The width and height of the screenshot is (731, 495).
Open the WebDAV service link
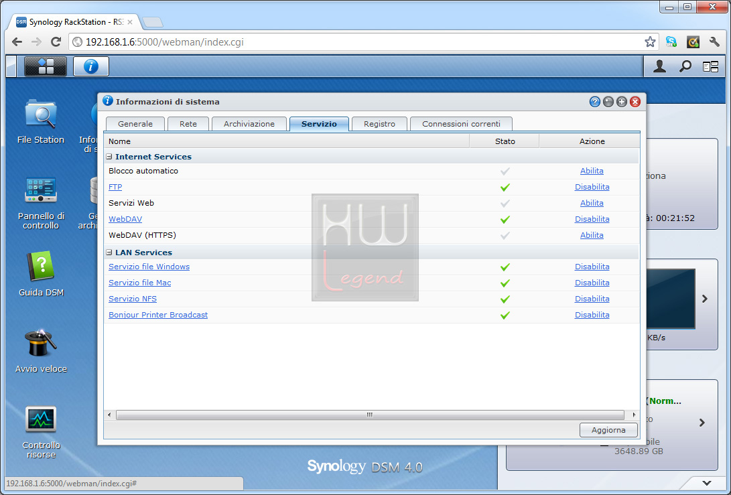tap(125, 219)
